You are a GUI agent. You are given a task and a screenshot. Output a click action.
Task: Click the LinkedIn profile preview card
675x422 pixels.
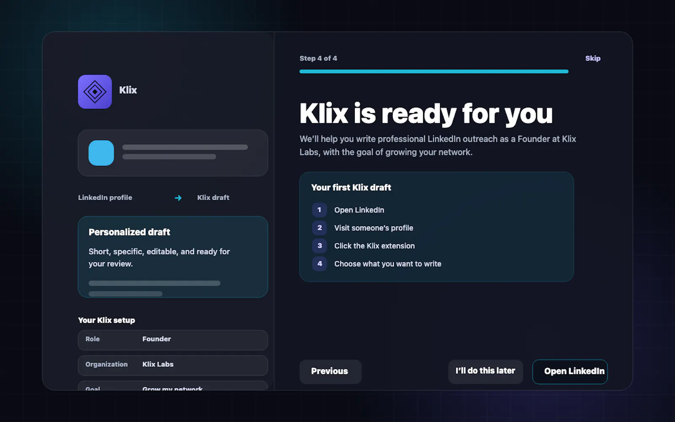(173, 153)
